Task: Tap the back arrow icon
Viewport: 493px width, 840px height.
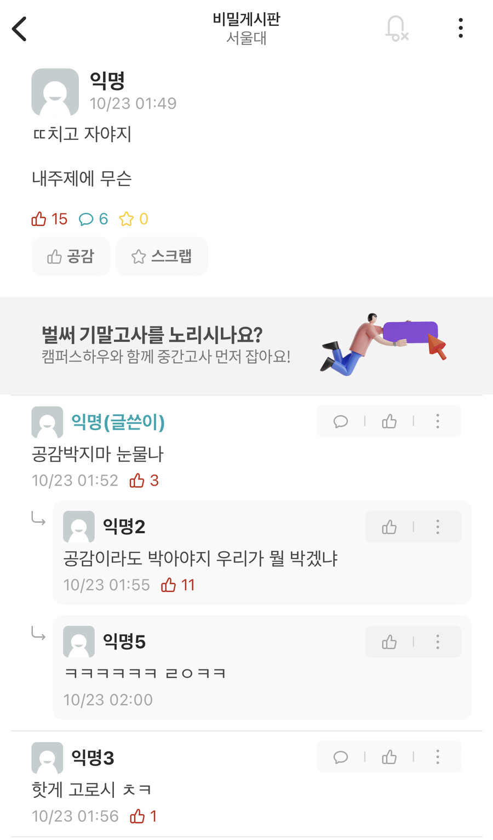Action: pyautogui.click(x=20, y=29)
